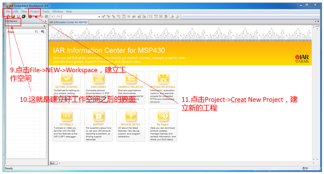Viewport: 324px width, 174px height.
Task: Open the My Pages card
Action: click(163, 125)
